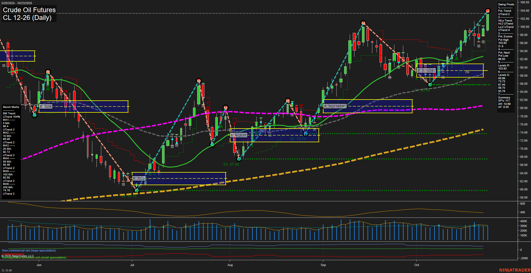Click the 400K volume axis label
Viewport: 531px width, 273px height.
[523, 221]
